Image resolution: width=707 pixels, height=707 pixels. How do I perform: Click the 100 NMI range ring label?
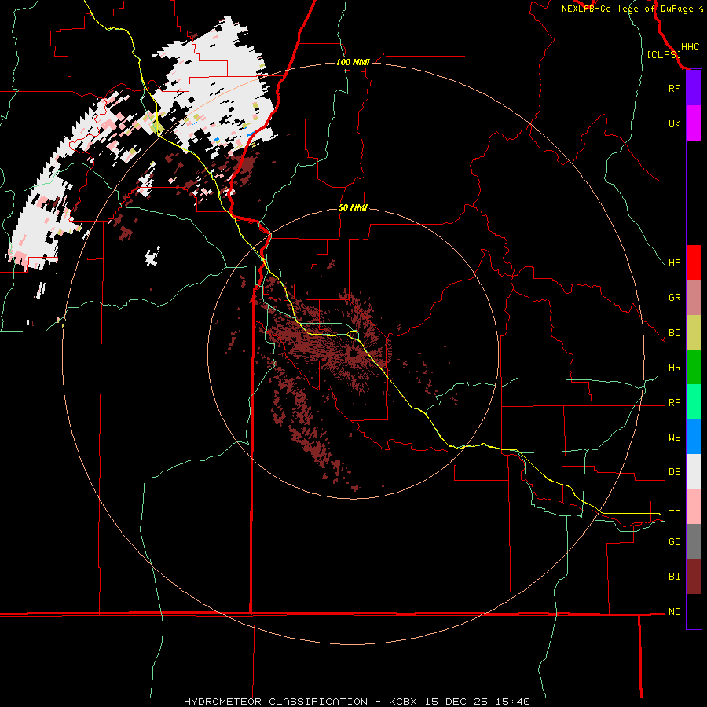click(353, 62)
